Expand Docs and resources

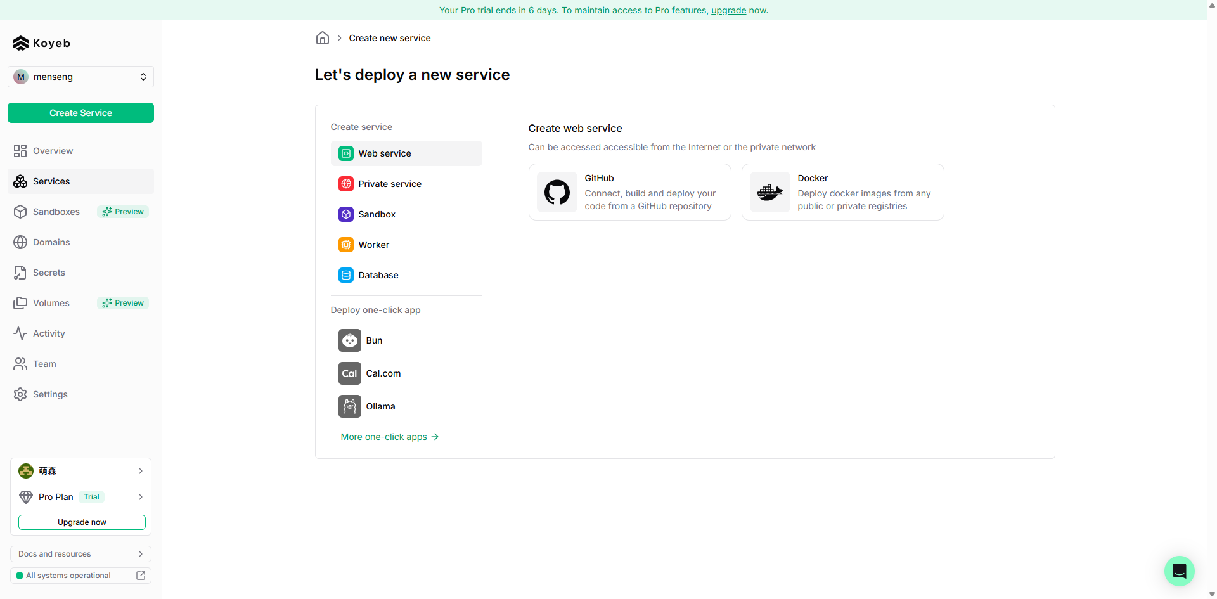[80, 553]
